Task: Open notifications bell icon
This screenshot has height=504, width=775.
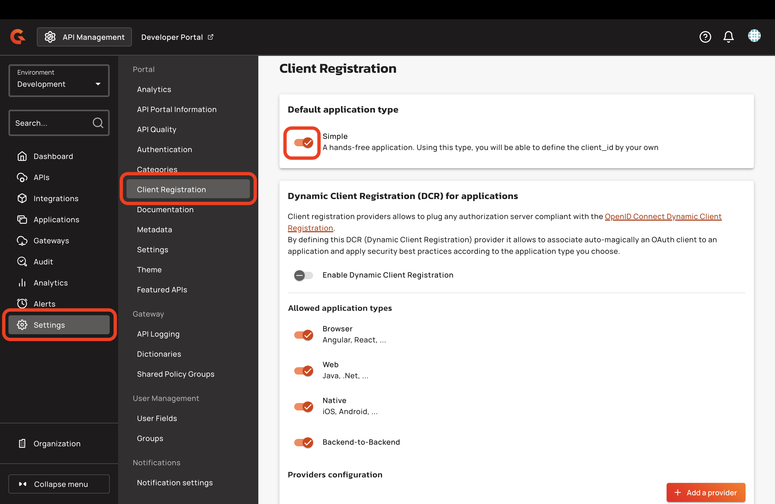Action: pyautogui.click(x=728, y=37)
